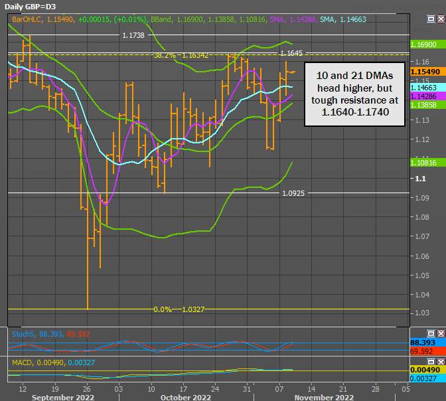
Task: Click the green 1.13858 mid band price tag
Action: pos(428,105)
